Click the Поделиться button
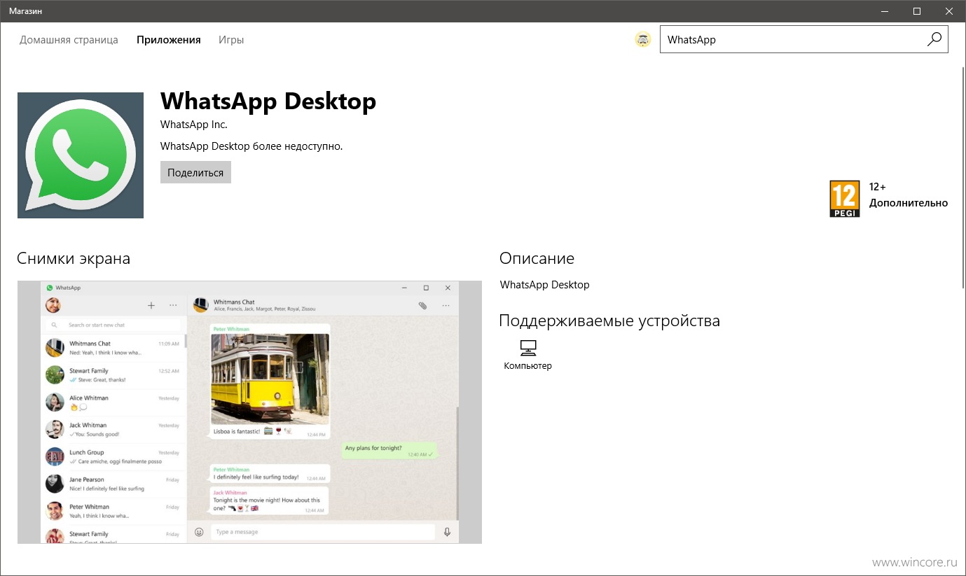This screenshot has width=966, height=576. 195,172
